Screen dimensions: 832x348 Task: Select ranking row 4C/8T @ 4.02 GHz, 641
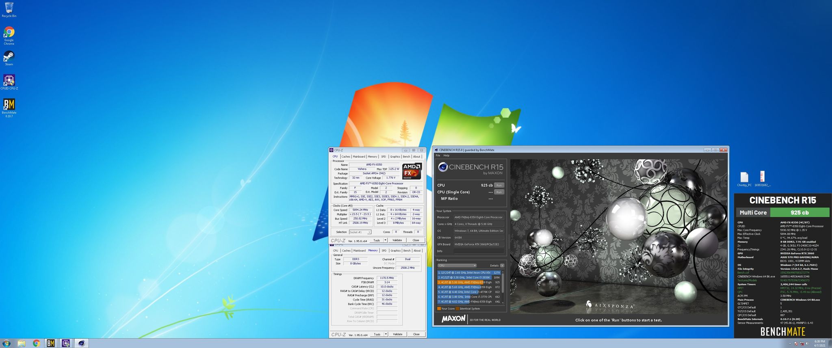tap(469, 302)
